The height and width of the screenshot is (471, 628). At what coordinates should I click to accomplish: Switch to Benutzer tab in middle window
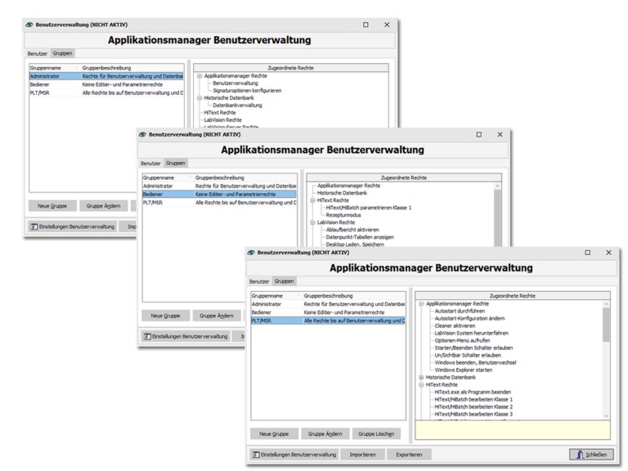click(150, 164)
